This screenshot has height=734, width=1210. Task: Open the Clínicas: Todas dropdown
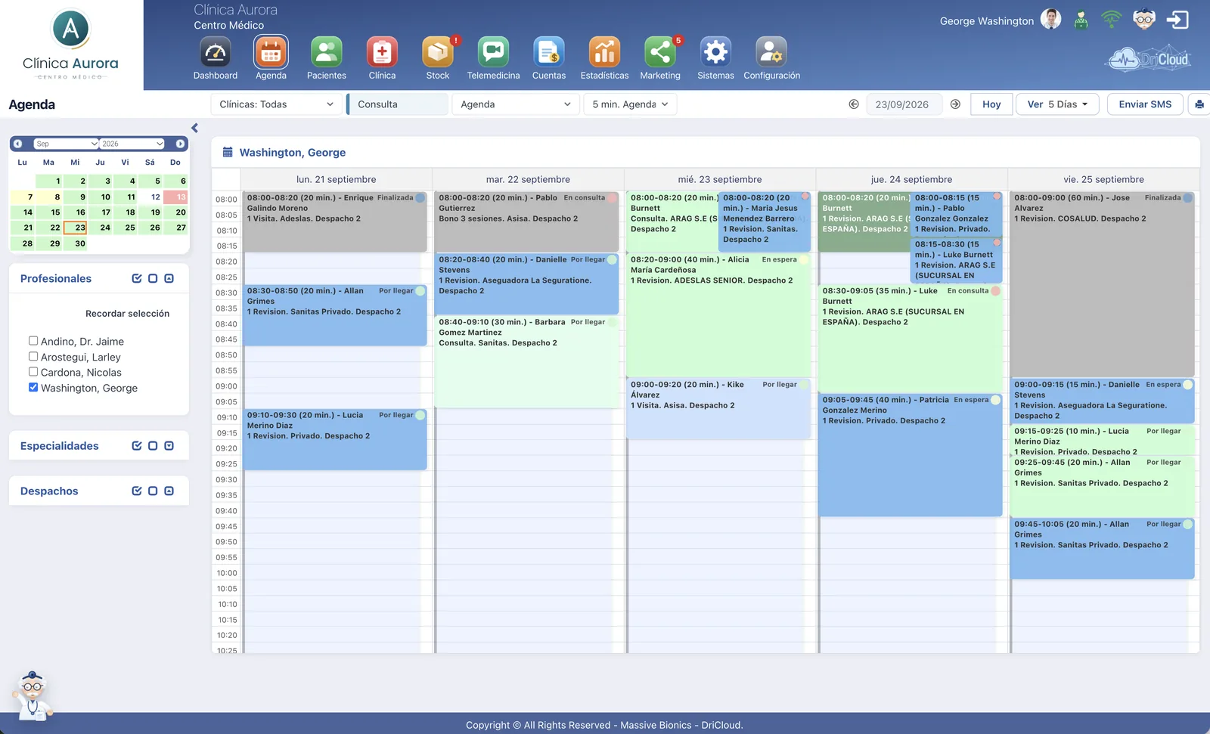pyautogui.click(x=276, y=104)
